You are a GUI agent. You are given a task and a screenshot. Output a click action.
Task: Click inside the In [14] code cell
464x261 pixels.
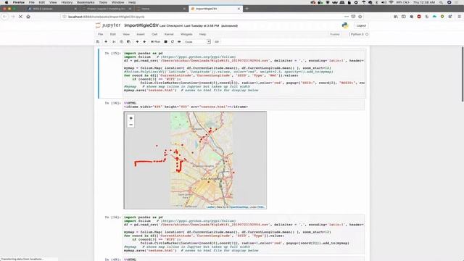click(244, 233)
